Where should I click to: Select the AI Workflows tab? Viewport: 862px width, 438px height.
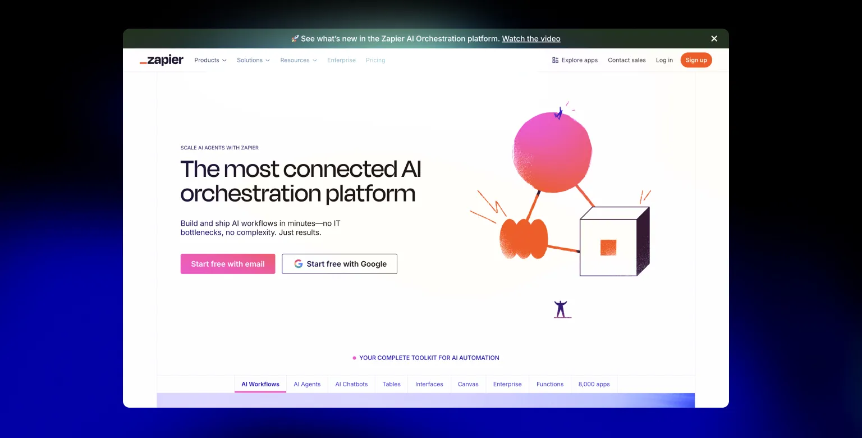[x=260, y=384]
